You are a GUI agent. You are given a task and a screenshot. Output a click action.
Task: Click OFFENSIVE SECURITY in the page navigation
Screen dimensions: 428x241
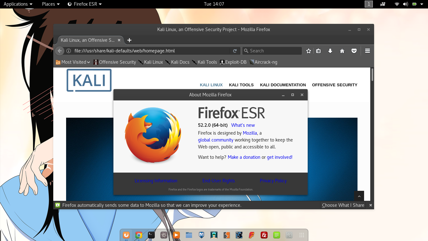click(335, 85)
